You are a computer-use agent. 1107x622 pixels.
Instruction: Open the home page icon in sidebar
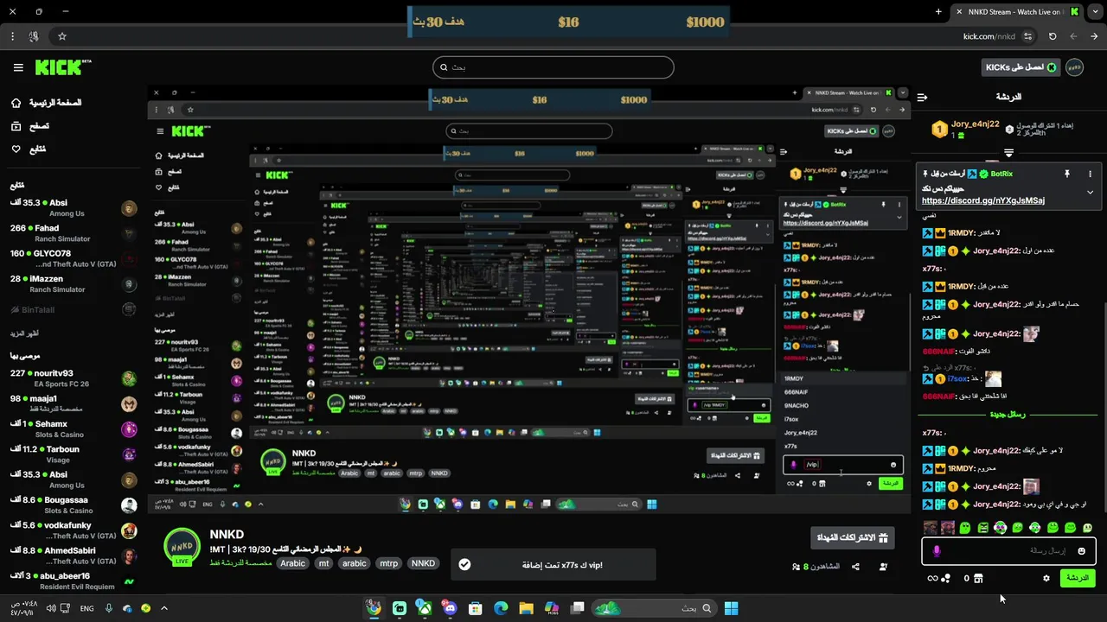point(16,103)
